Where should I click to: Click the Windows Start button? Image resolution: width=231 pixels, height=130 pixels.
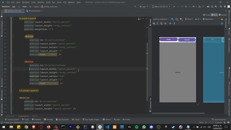(x=4, y=127)
